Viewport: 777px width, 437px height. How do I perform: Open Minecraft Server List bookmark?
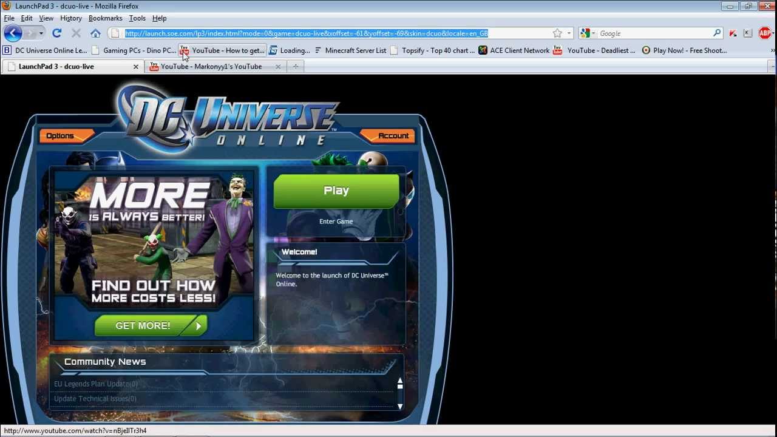point(350,50)
